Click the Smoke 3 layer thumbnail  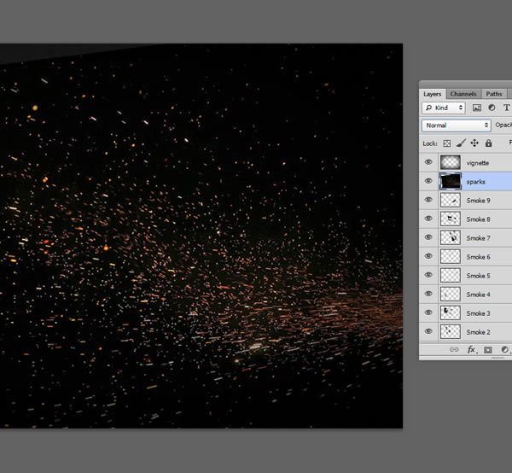pos(451,313)
